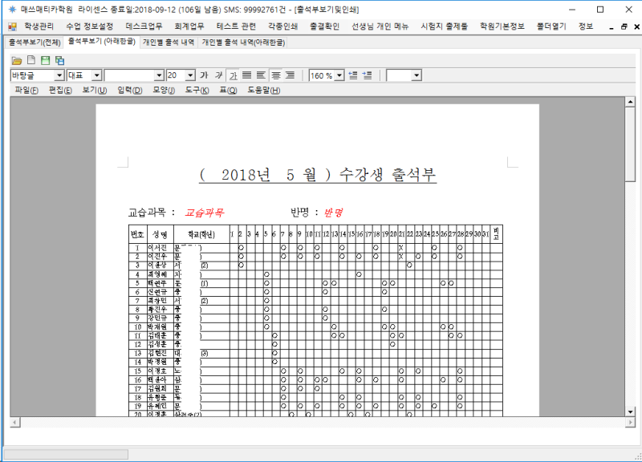Open the 파일(F) menu
The image size is (642, 462).
tap(26, 90)
